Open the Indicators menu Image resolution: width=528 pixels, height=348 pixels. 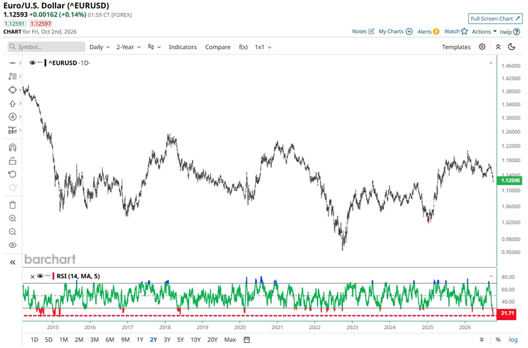click(x=183, y=47)
